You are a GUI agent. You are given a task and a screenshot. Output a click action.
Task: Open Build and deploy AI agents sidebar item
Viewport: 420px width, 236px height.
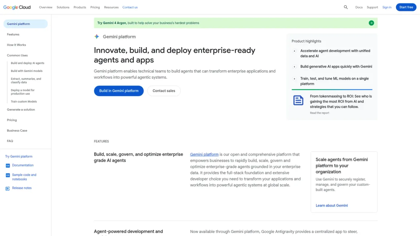coord(28,63)
